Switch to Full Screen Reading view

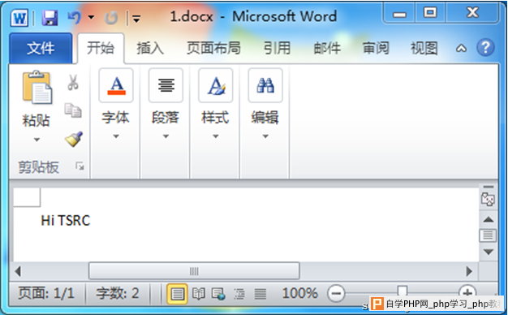click(198, 294)
